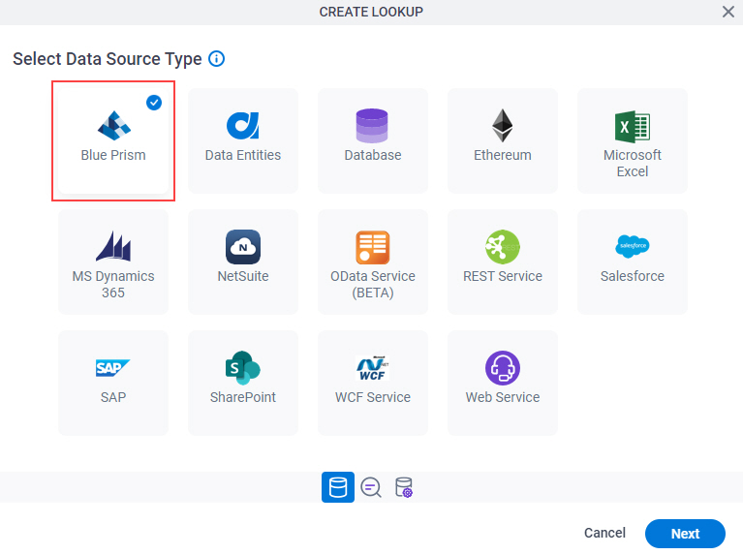The height and width of the screenshot is (555, 743).
Task: Select the Blue Prism data source tile
Action: pos(113,140)
